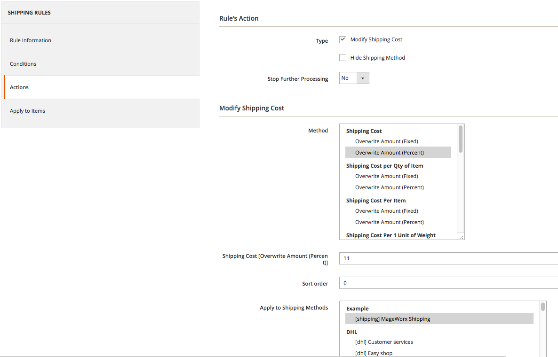Viewport: 558px width, 357px height.
Task: Enable the Hide Shipping Method checkbox
Action: click(x=343, y=58)
